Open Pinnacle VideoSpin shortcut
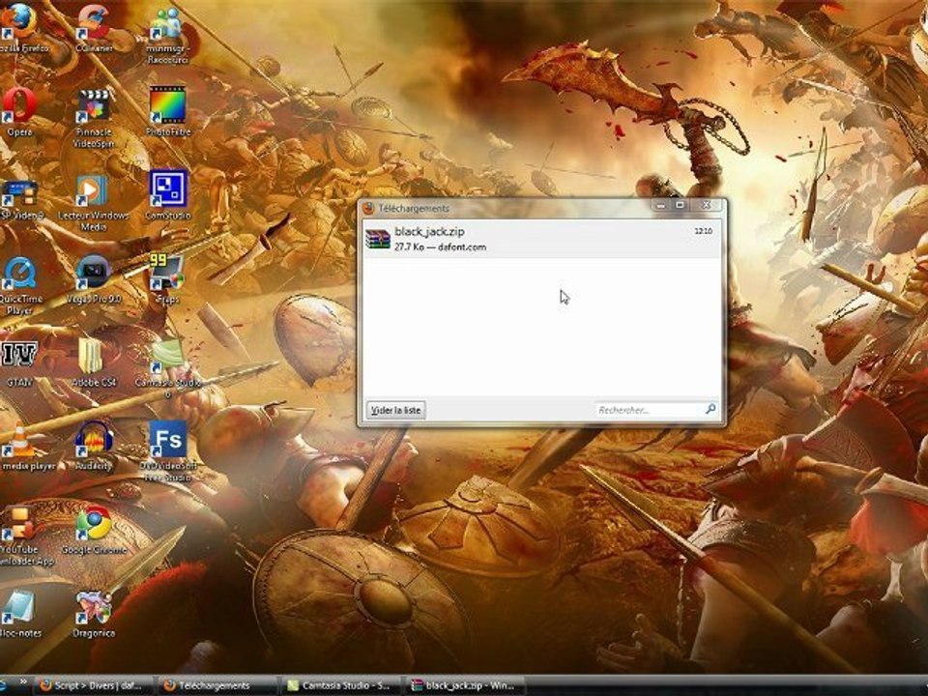 tap(94, 118)
